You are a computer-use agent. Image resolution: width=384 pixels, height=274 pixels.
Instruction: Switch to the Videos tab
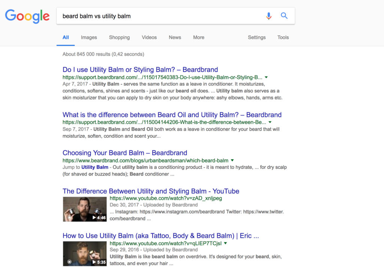click(149, 37)
